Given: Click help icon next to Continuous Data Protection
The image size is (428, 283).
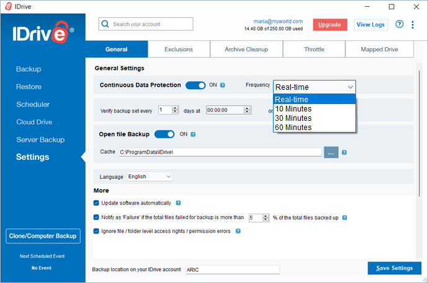Looking at the screenshot, I should tap(223, 85).
